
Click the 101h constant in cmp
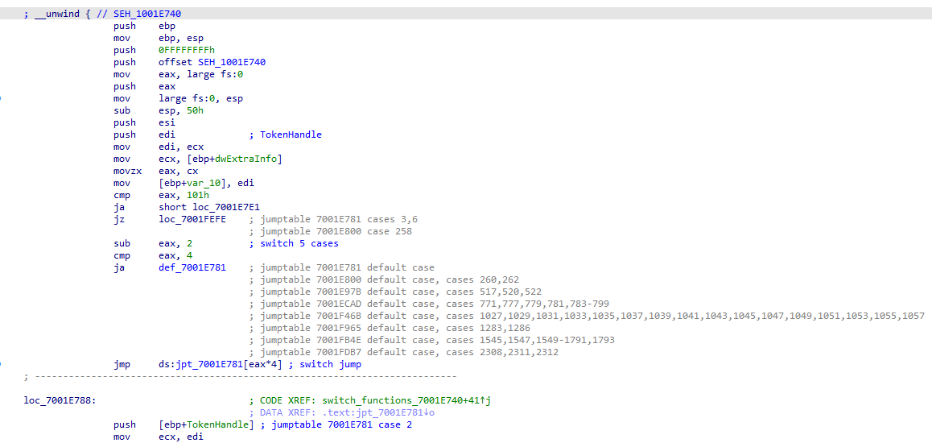pos(196,195)
